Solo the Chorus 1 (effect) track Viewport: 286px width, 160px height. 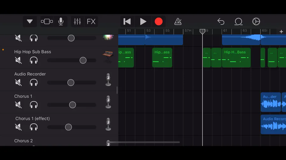click(x=34, y=127)
